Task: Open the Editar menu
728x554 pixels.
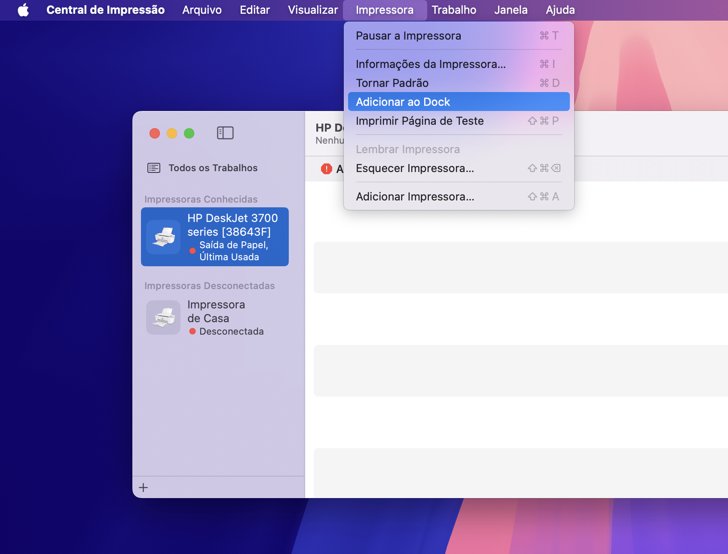Action: [255, 10]
